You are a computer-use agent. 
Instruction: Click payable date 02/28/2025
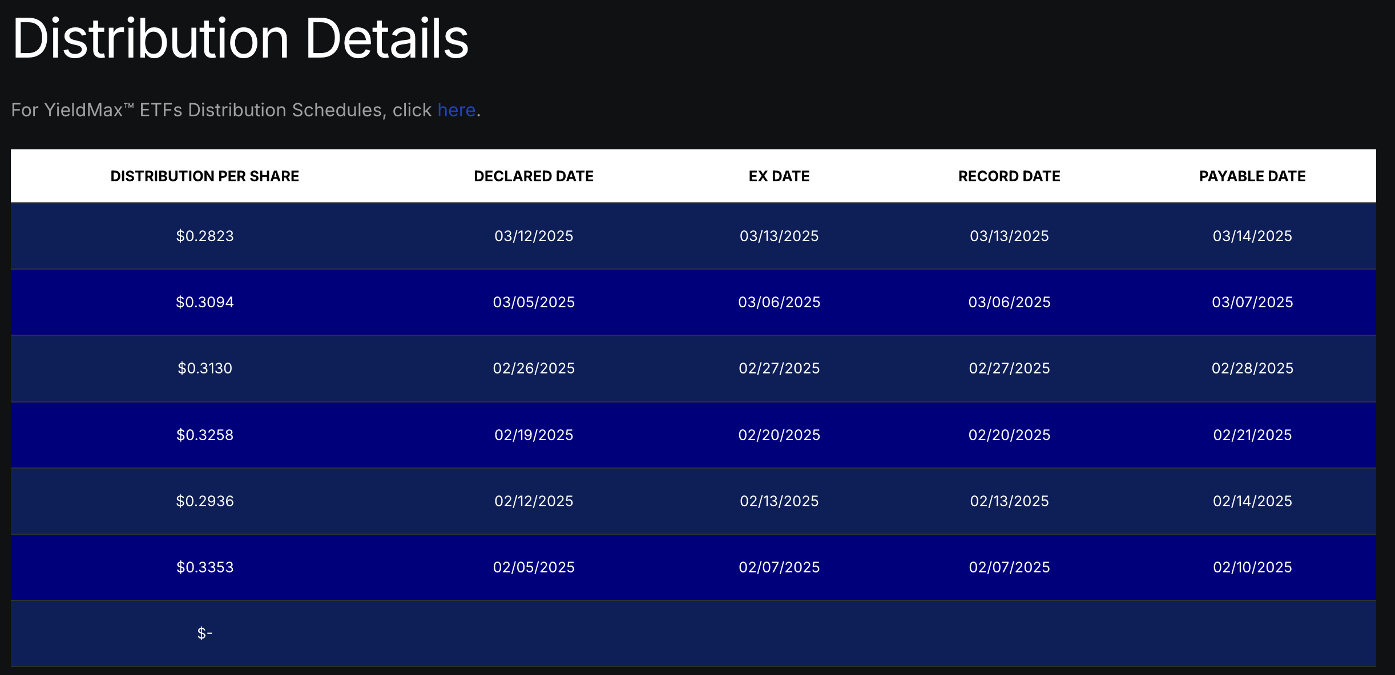pos(1252,368)
